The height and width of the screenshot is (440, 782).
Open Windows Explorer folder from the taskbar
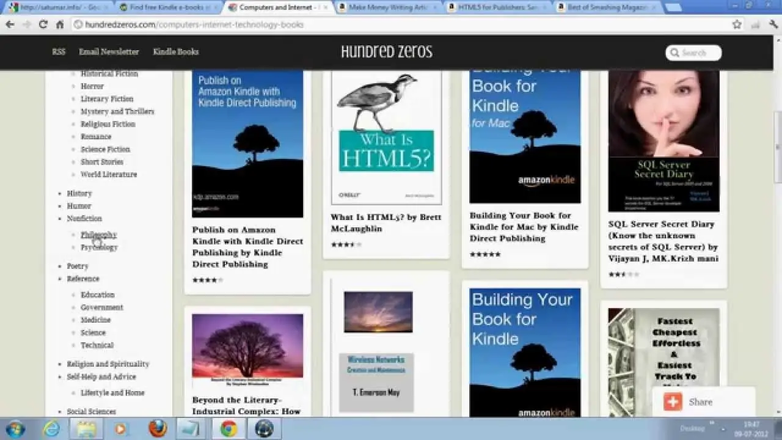pyautogui.click(x=86, y=428)
